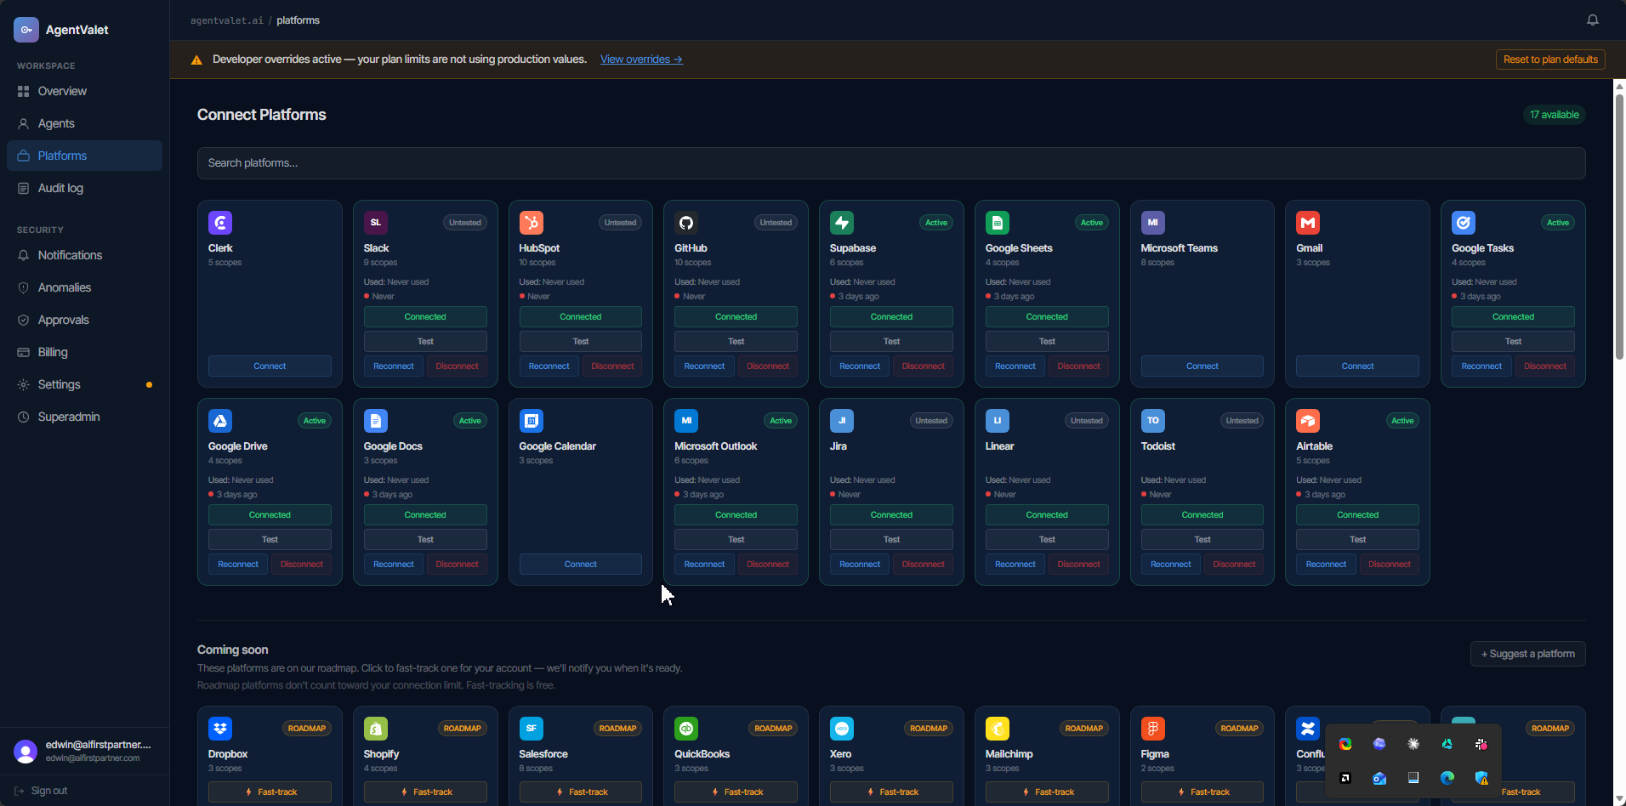Click the page vertical scrollbar thumb

coord(1619,225)
